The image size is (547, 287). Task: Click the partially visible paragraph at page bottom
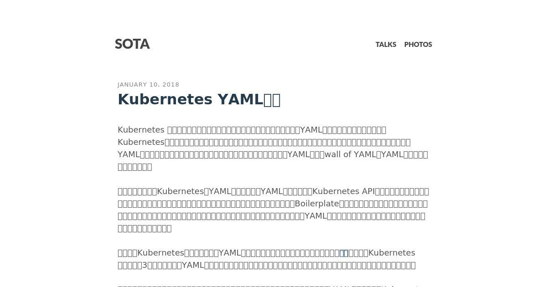[268, 286]
